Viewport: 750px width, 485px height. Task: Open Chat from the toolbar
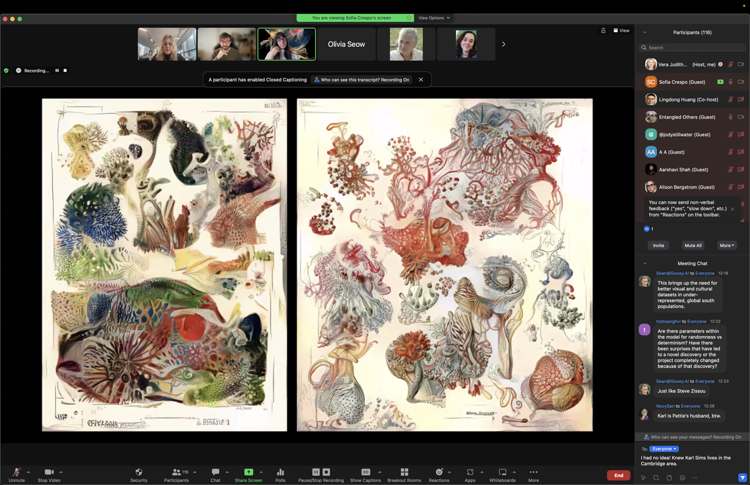215,473
